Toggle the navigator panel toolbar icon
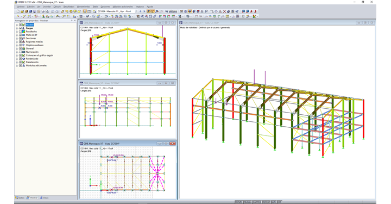The width and height of the screenshot is (391, 204). tap(85, 11)
